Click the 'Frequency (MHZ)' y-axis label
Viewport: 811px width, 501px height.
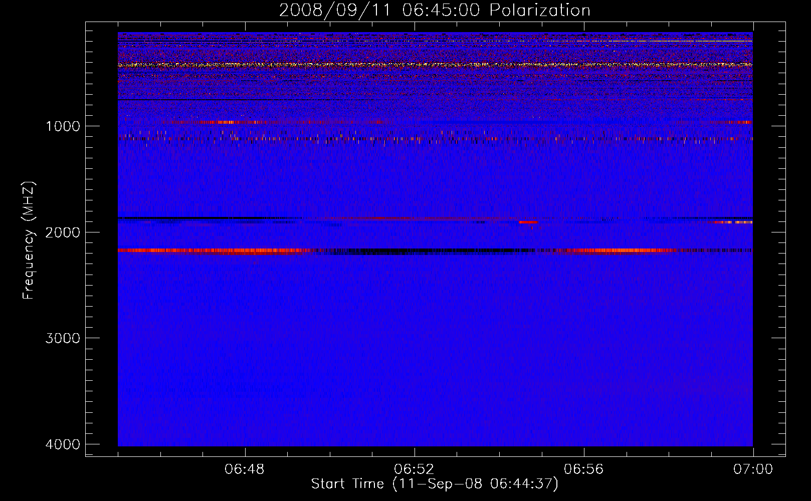click(29, 240)
